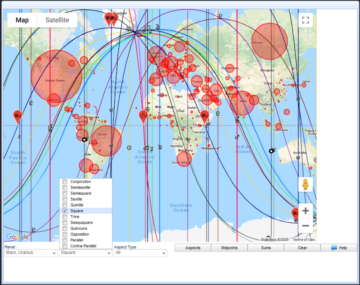
Task: Click the Street View pegman icon
Action: (x=306, y=184)
